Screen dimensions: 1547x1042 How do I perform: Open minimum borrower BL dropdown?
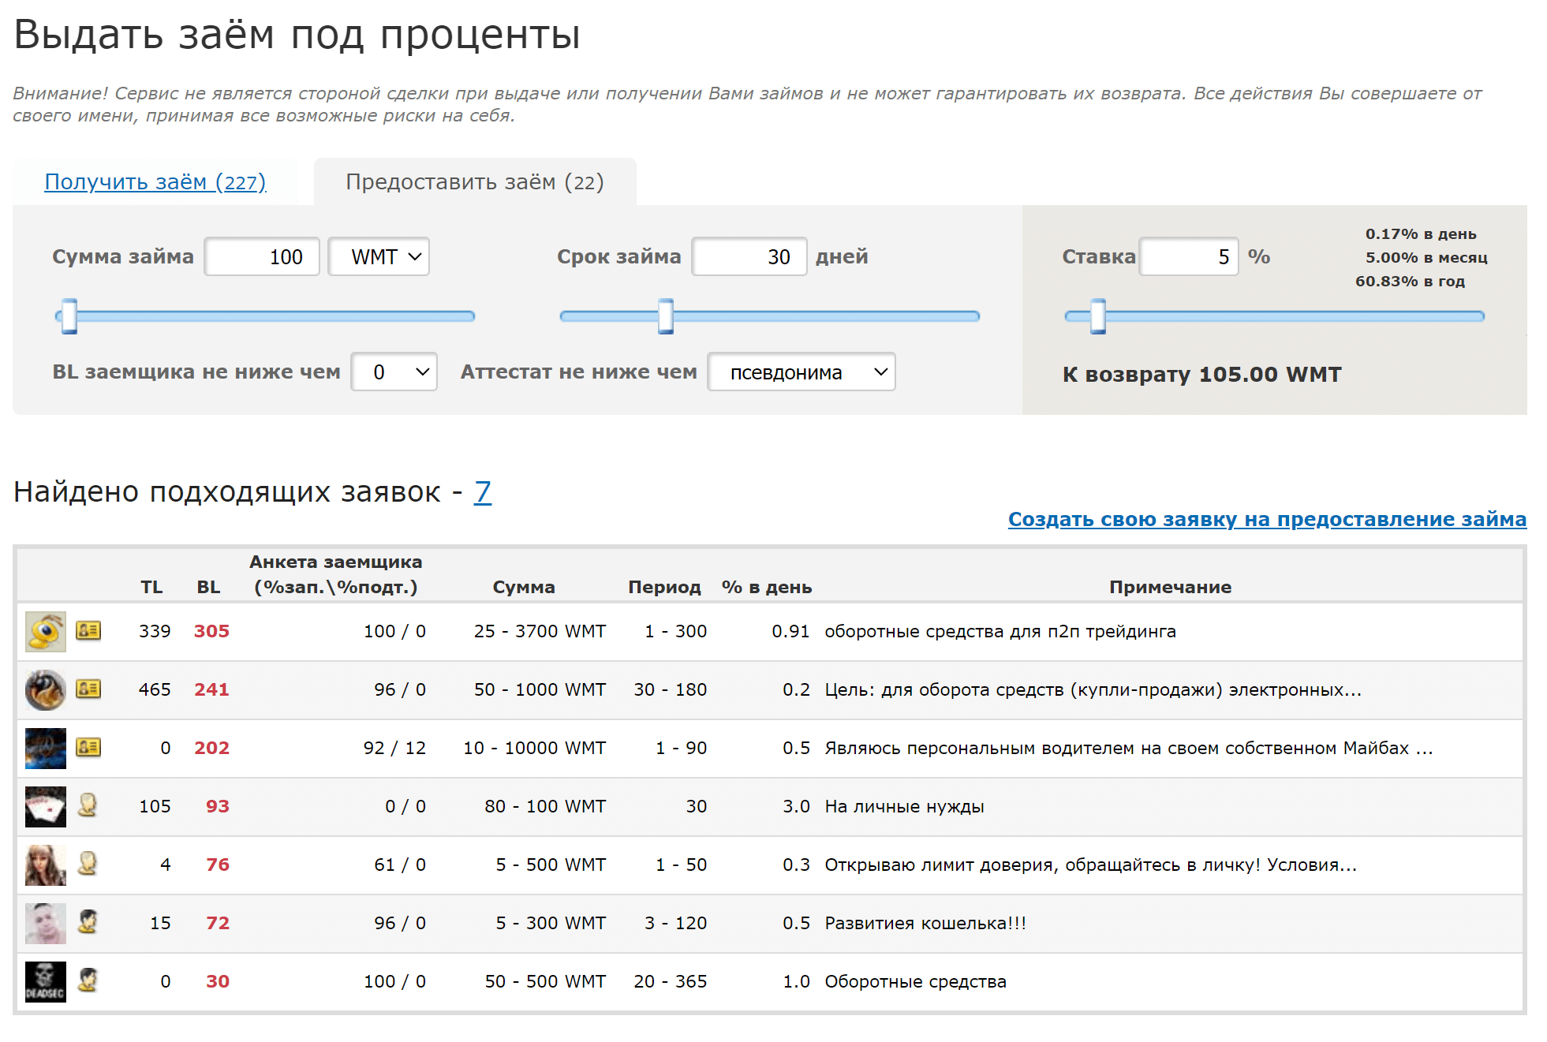coord(394,372)
